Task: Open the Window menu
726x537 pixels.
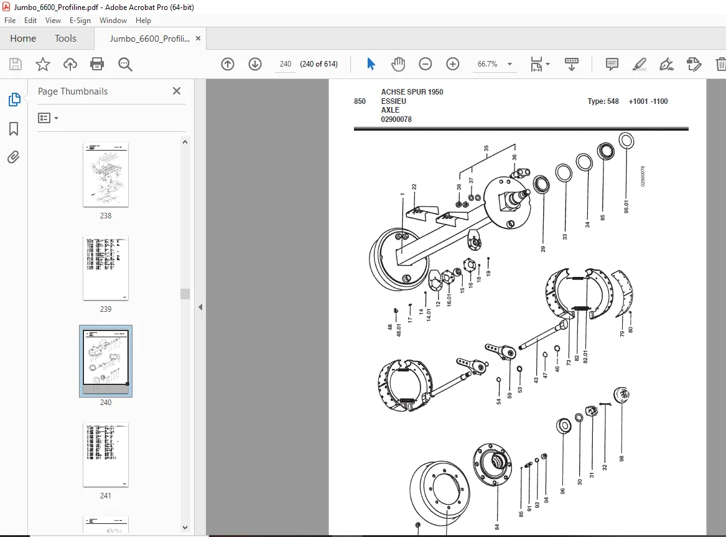Action: point(113,21)
